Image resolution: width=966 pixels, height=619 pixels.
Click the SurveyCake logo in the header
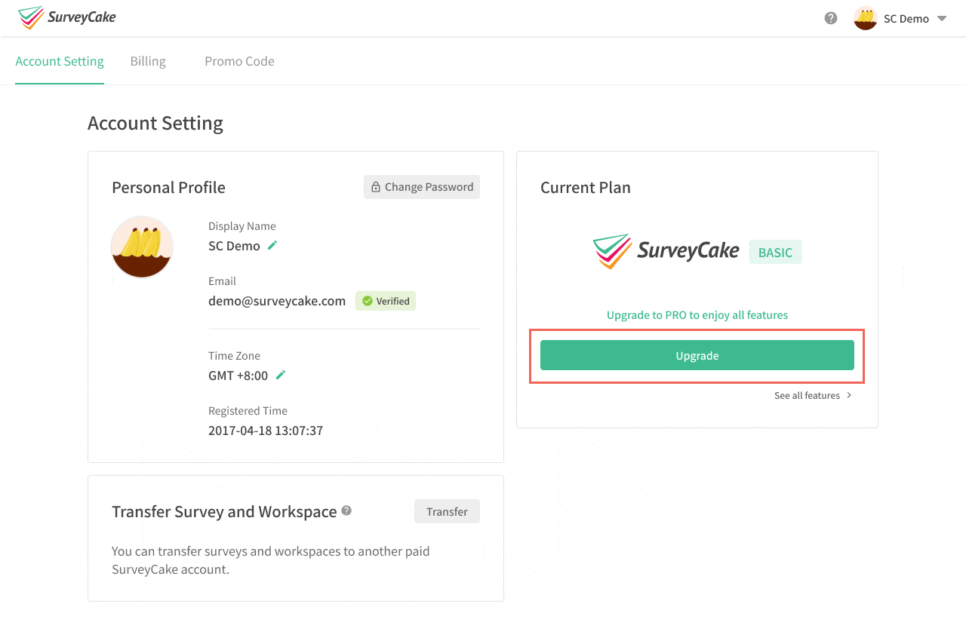pos(66,17)
